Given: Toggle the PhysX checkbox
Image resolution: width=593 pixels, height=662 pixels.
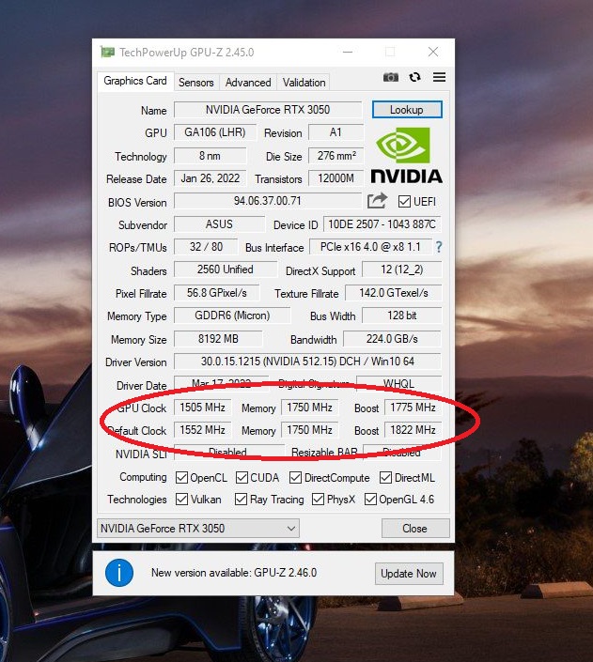Looking at the screenshot, I should coord(318,499).
